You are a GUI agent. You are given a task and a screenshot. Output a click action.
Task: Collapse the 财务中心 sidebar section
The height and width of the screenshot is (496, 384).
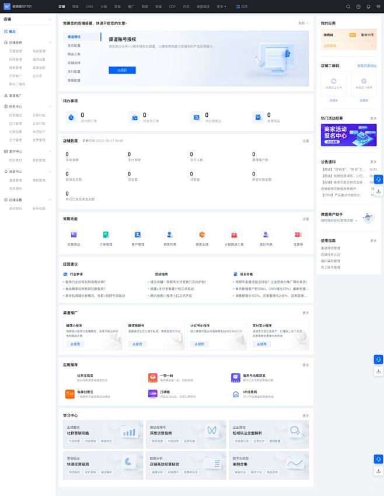tap(50, 106)
